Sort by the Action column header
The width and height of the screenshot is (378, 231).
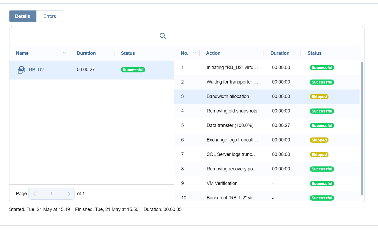tap(213, 53)
